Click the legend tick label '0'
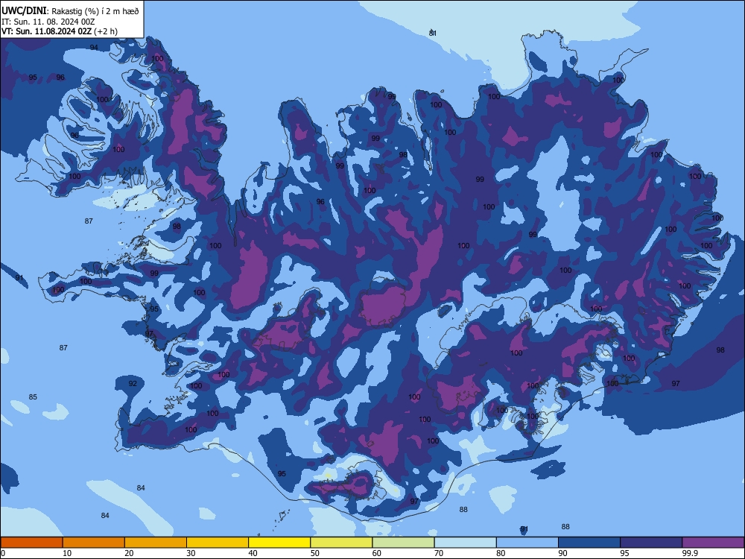The height and width of the screenshot is (559, 745). (x=3, y=553)
